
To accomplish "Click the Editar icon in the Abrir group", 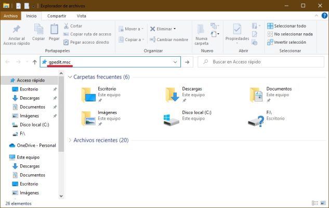I will 254,34.
